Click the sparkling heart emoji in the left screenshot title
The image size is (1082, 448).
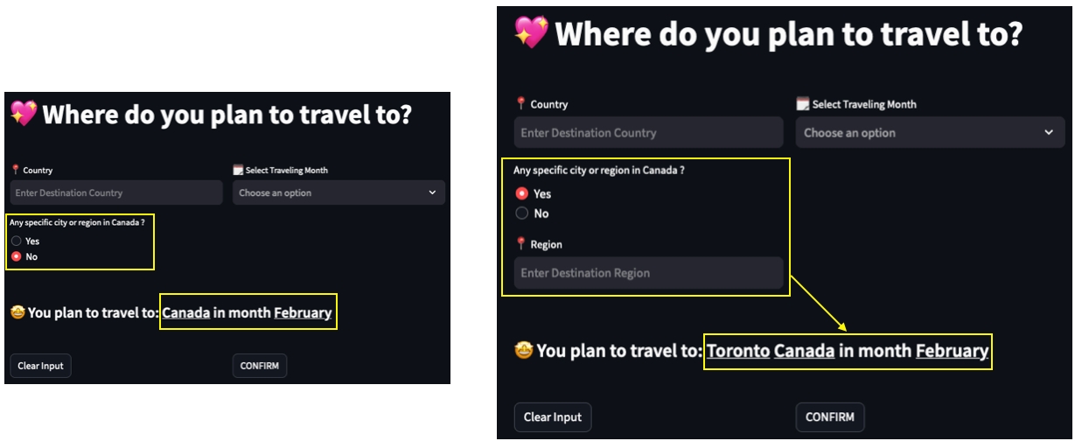[24, 114]
